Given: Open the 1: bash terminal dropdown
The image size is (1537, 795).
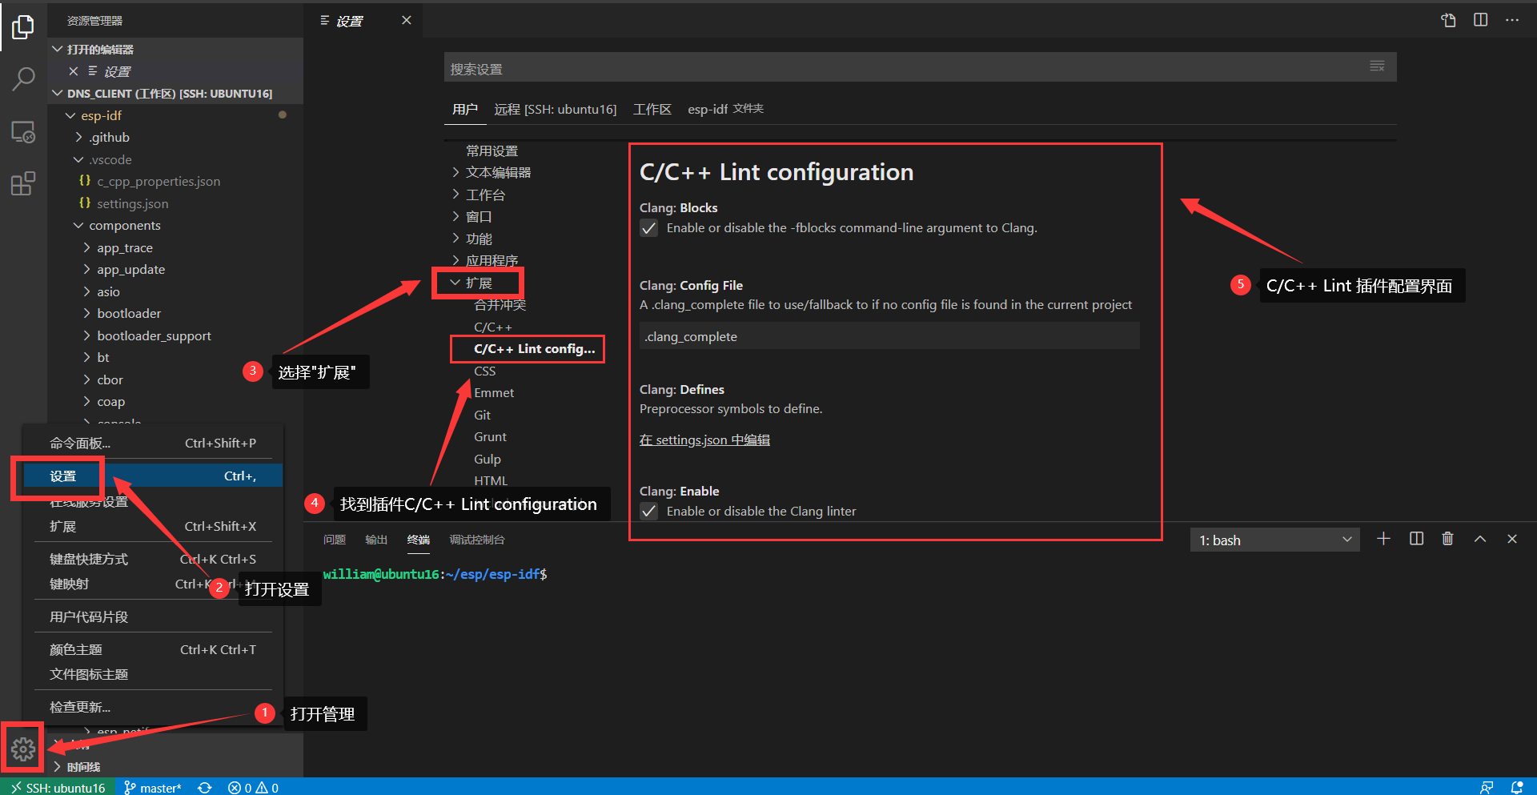Looking at the screenshot, I should 1274,540.
